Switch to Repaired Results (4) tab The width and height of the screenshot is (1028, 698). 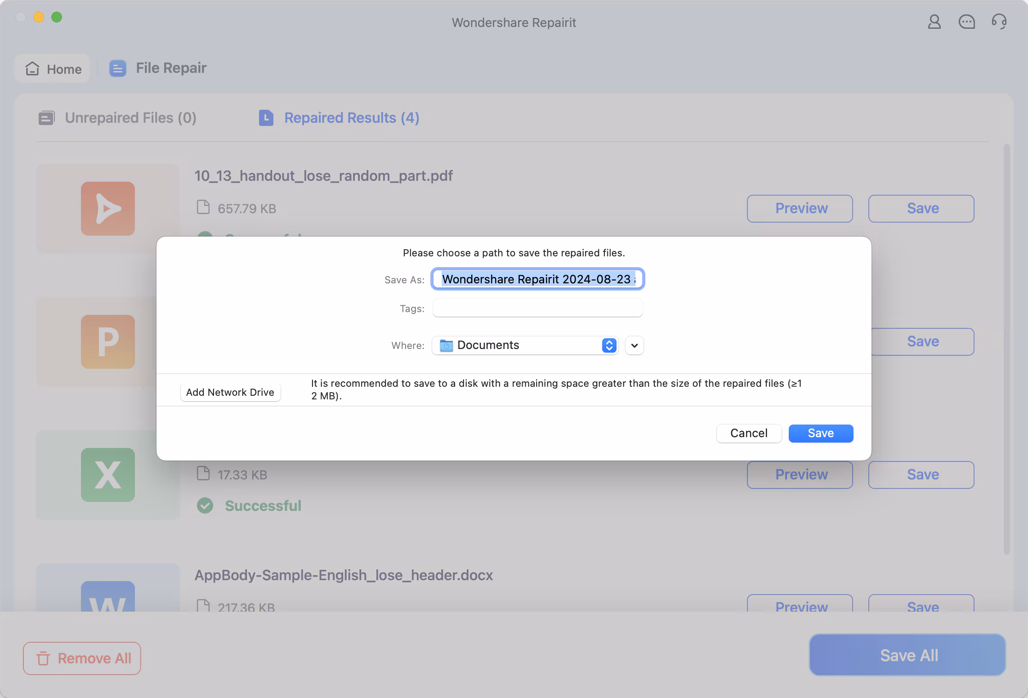click(x=339, y=118)
